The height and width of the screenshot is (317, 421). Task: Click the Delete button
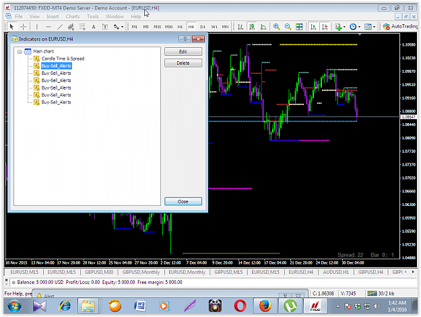point(183,63)
